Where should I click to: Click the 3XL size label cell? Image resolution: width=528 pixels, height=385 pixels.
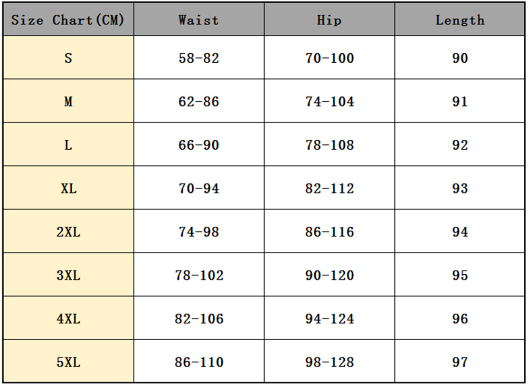coord(68,275)
